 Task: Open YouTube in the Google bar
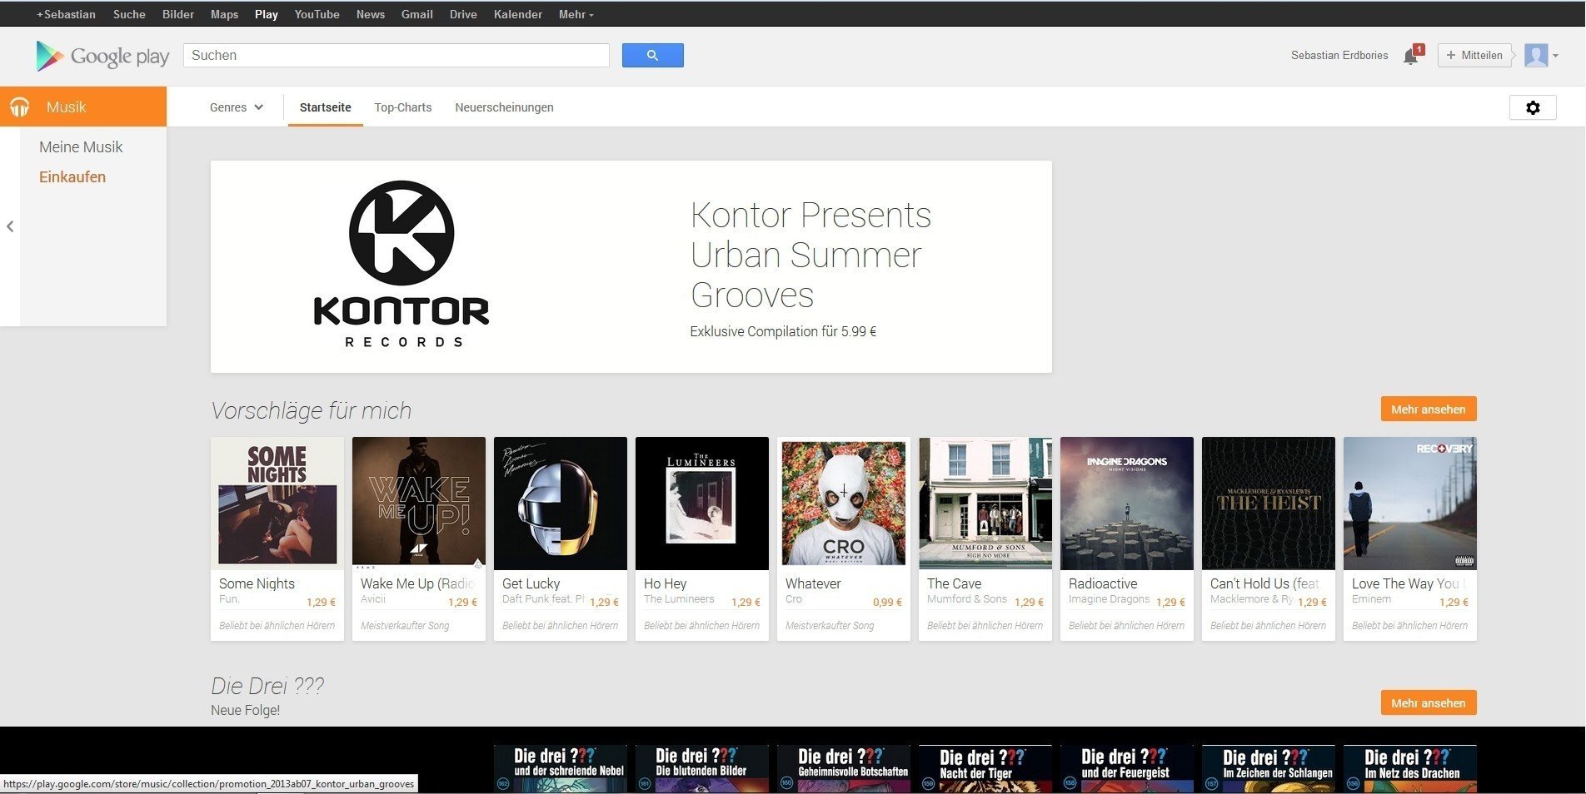pos(317,14)
